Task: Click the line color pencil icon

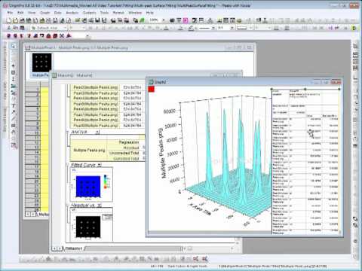Action: (191, 28)
